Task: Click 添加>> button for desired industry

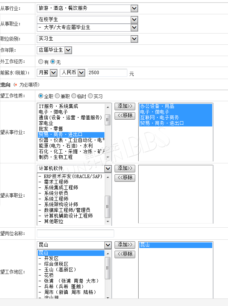Action: pyautogui.click(x=125, y=106)
